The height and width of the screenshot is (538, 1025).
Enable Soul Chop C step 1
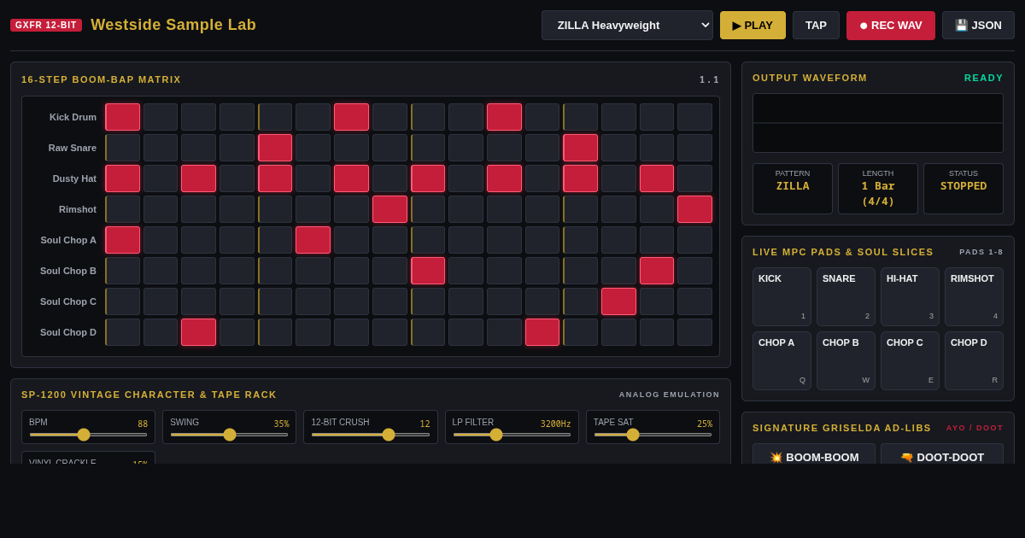point(122,301)
